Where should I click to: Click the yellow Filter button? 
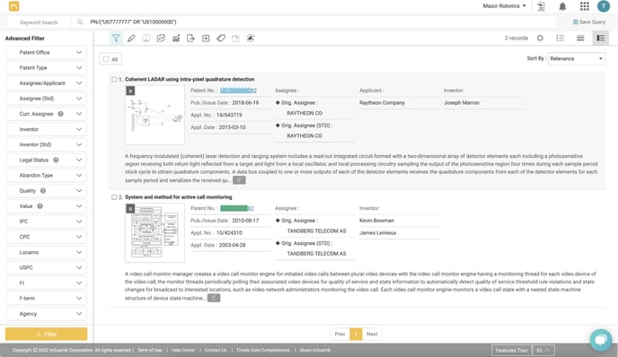[46, 334]
